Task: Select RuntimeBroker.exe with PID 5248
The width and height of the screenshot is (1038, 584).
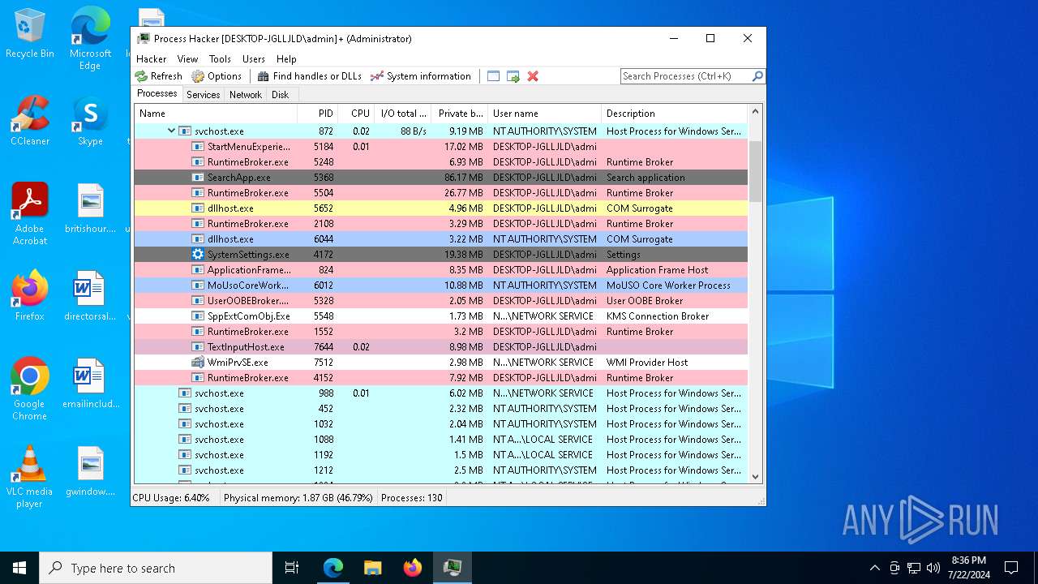Action: pos(440,161)
